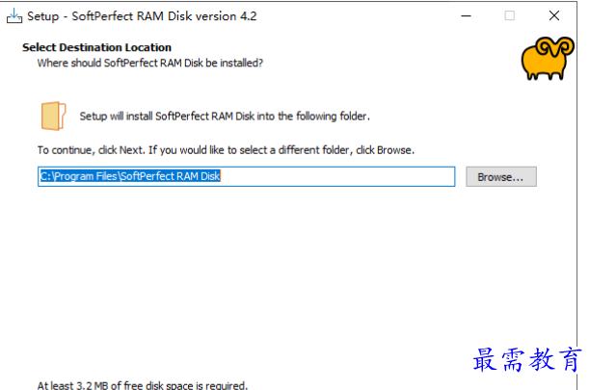Image resolution: width=590 pixels, height=390 pixels.
Task: Click the yellow ram mascot logo
Action: (548, 58)
